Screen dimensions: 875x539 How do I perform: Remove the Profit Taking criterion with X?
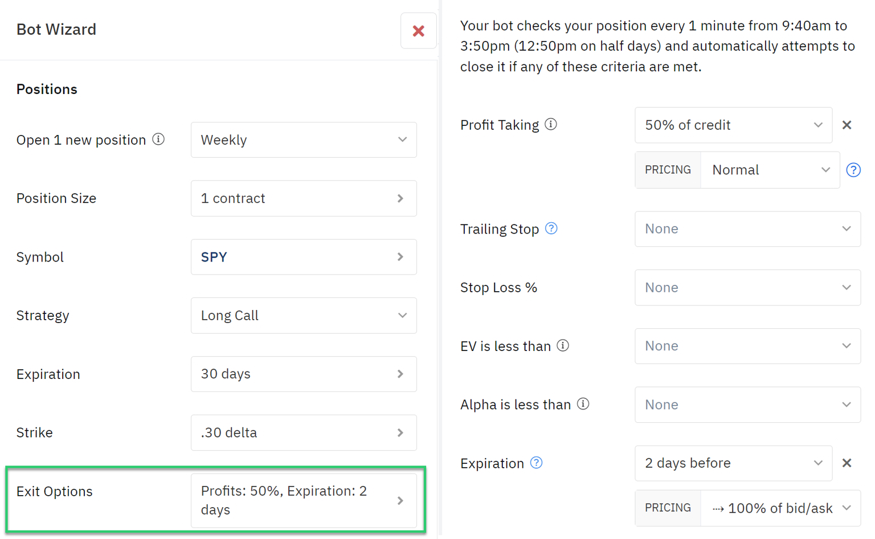tap(847, 125)
